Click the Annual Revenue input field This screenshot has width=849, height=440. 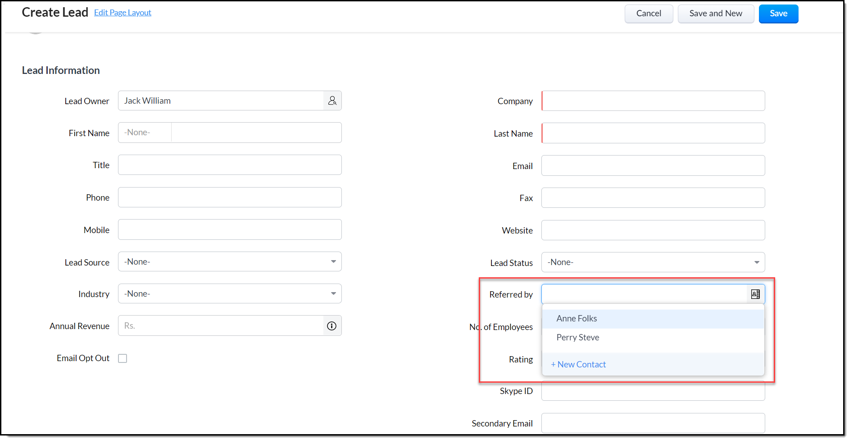pos(221,326)
